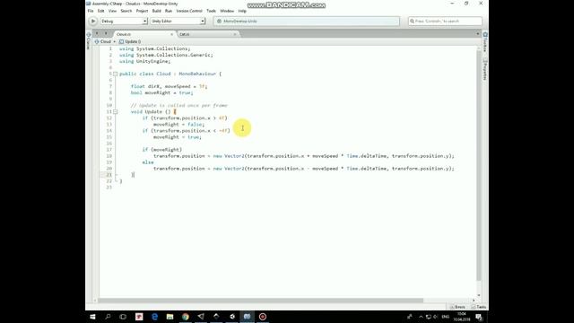Open the Build menu

[x=157, y=11]
